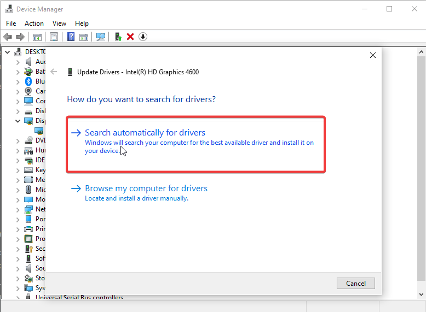Select the Human Interface Devices icon
Image resolution: width=426 pixels, height=312 pixels.
point(28,150)
